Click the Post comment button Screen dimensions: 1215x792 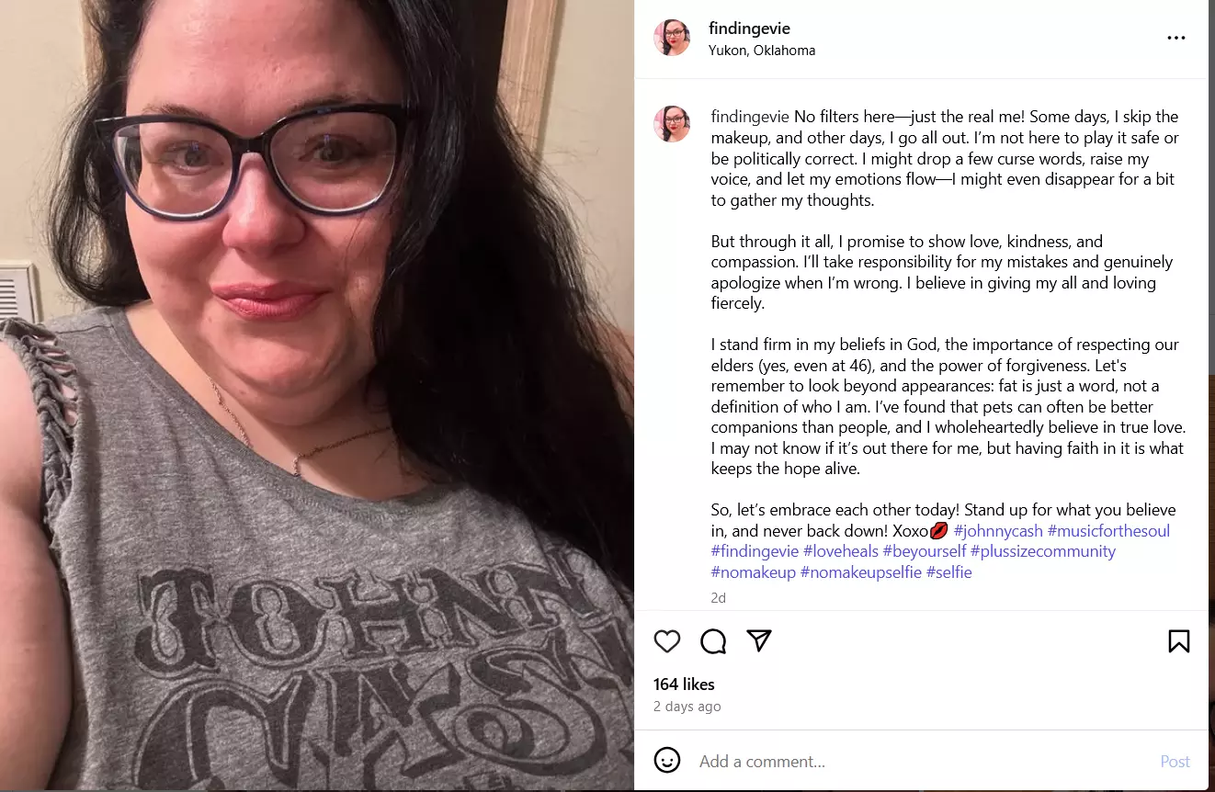[x=1175, y=762]
